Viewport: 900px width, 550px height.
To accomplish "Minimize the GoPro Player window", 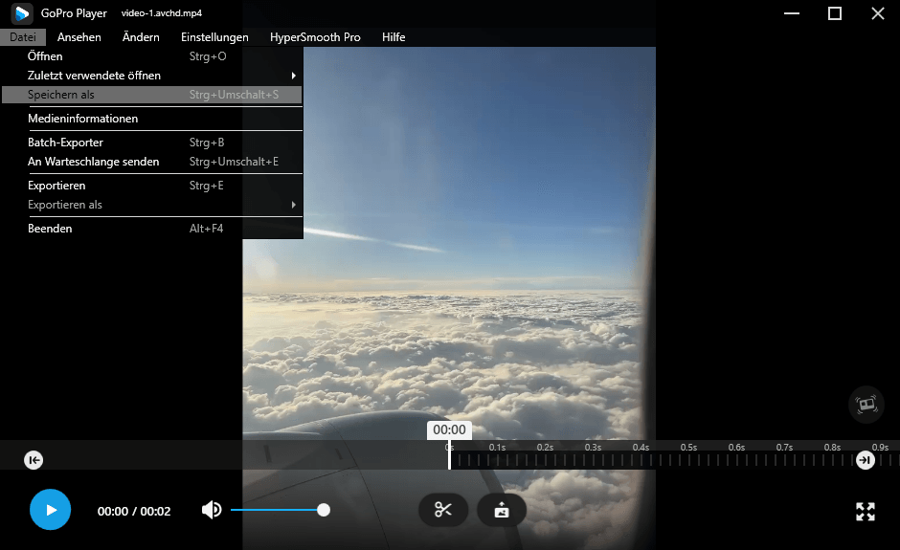I will (792, 13).
